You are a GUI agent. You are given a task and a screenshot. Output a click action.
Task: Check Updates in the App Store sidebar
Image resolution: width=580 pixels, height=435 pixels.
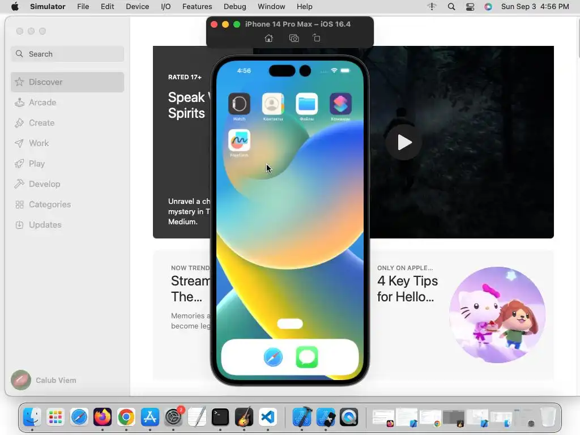pos(67,224)
